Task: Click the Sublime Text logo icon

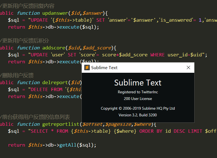Action: pos(87,67)
